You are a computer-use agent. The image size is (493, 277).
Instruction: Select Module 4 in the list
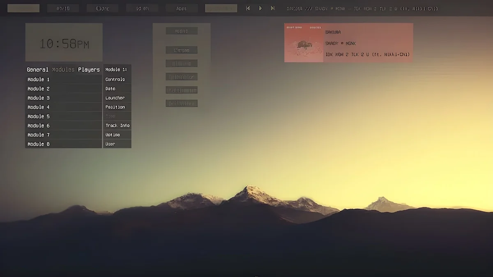pos(64,107)
